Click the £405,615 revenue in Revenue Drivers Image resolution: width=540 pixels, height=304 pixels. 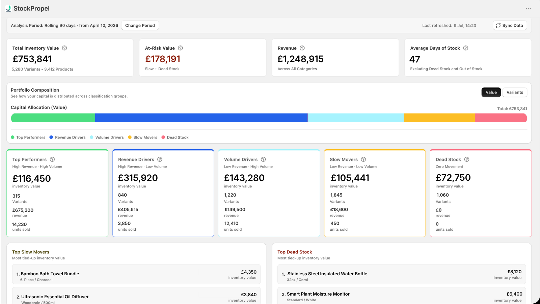[128, 209]
